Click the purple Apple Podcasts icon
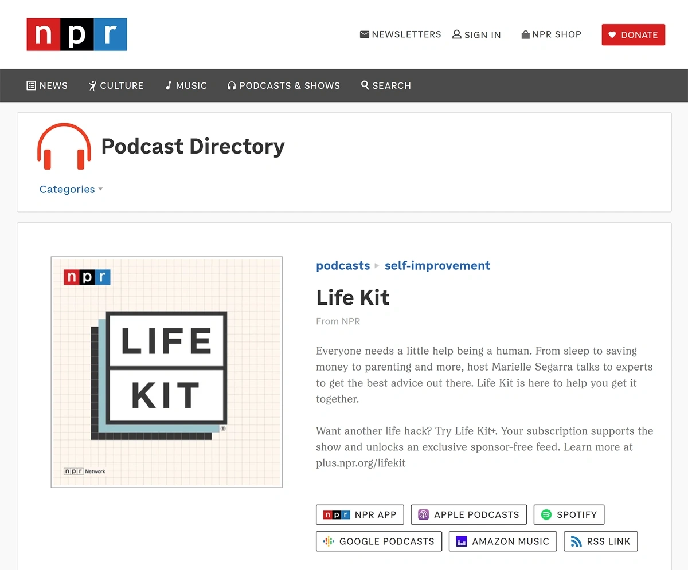The height and width of the screenshot is (570, 688). coord(423,514)
